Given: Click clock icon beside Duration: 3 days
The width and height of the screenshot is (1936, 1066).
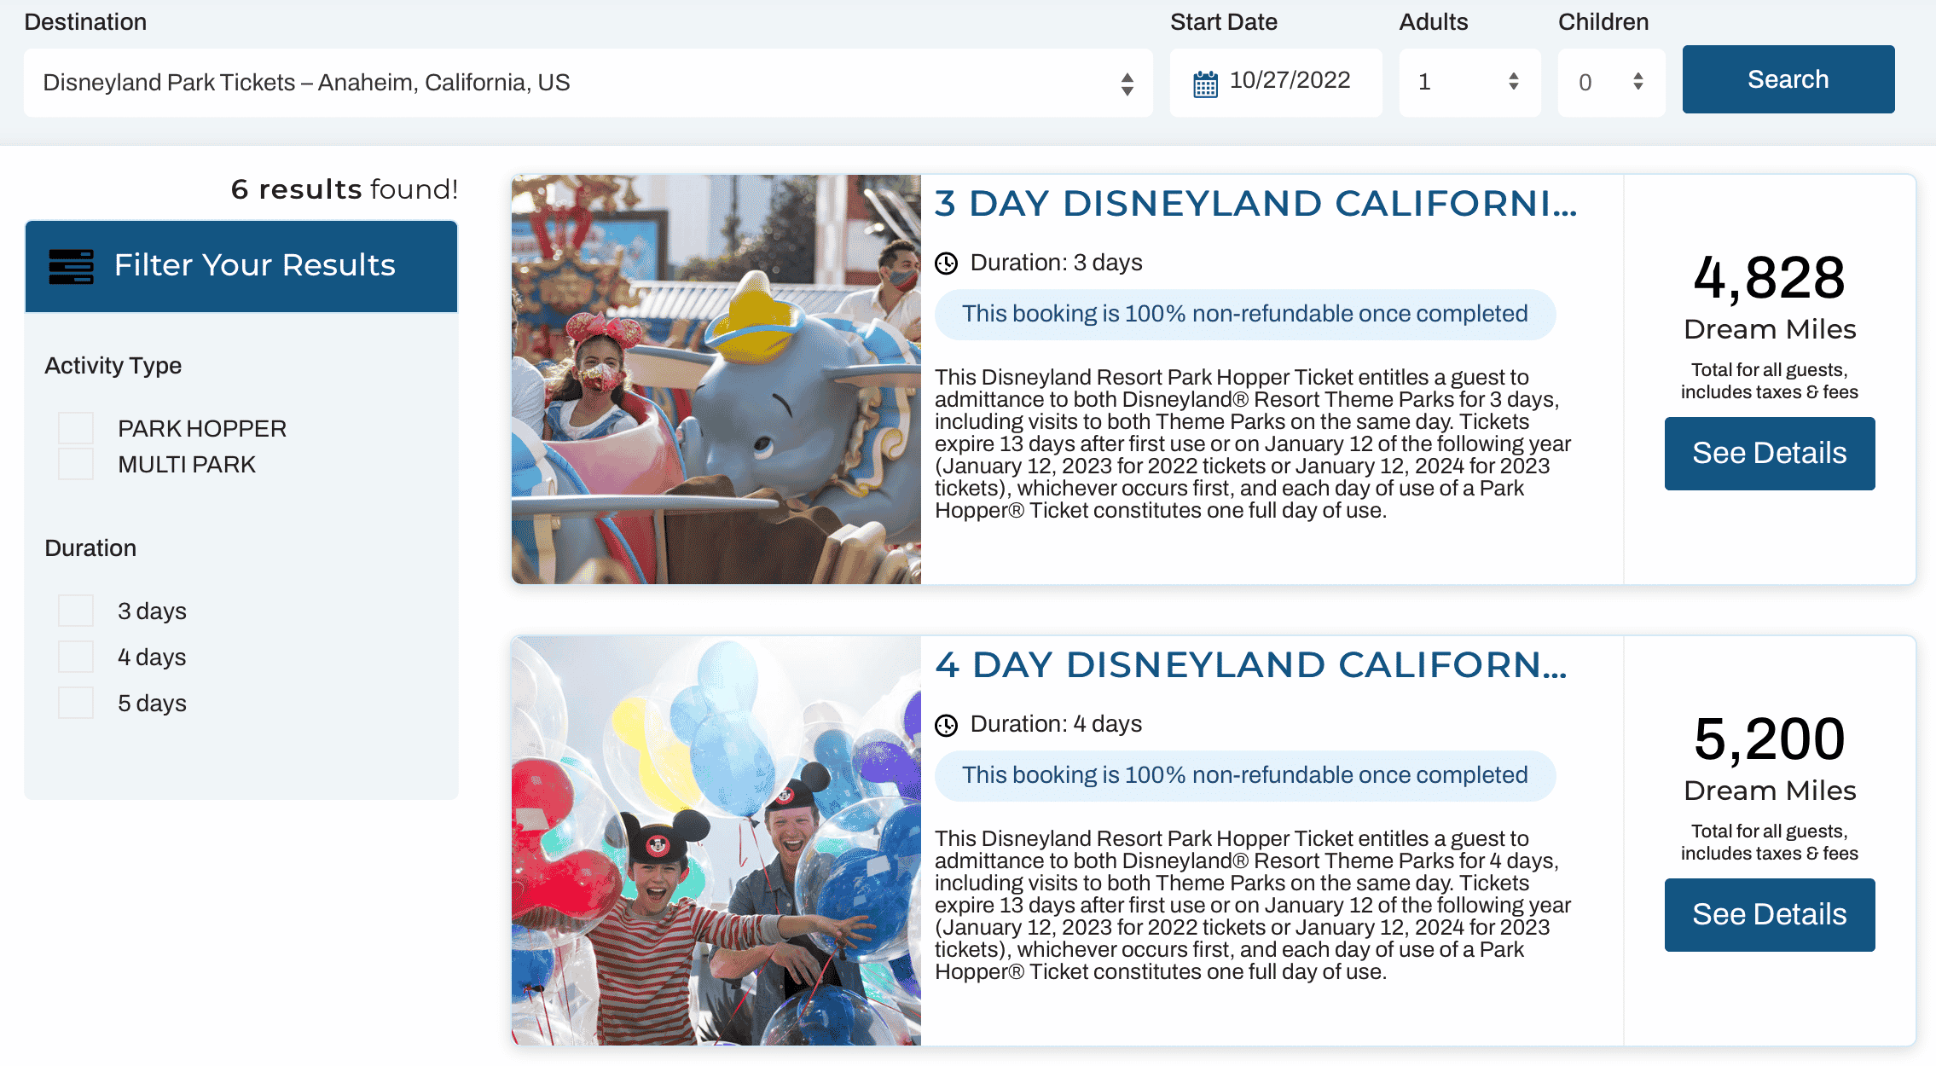Looking at the screenshot, I should [x=946, y=264].
